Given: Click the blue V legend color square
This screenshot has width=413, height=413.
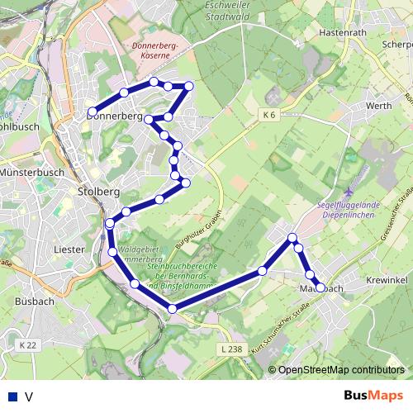Looking at the screenshot, I should (13, 396).
